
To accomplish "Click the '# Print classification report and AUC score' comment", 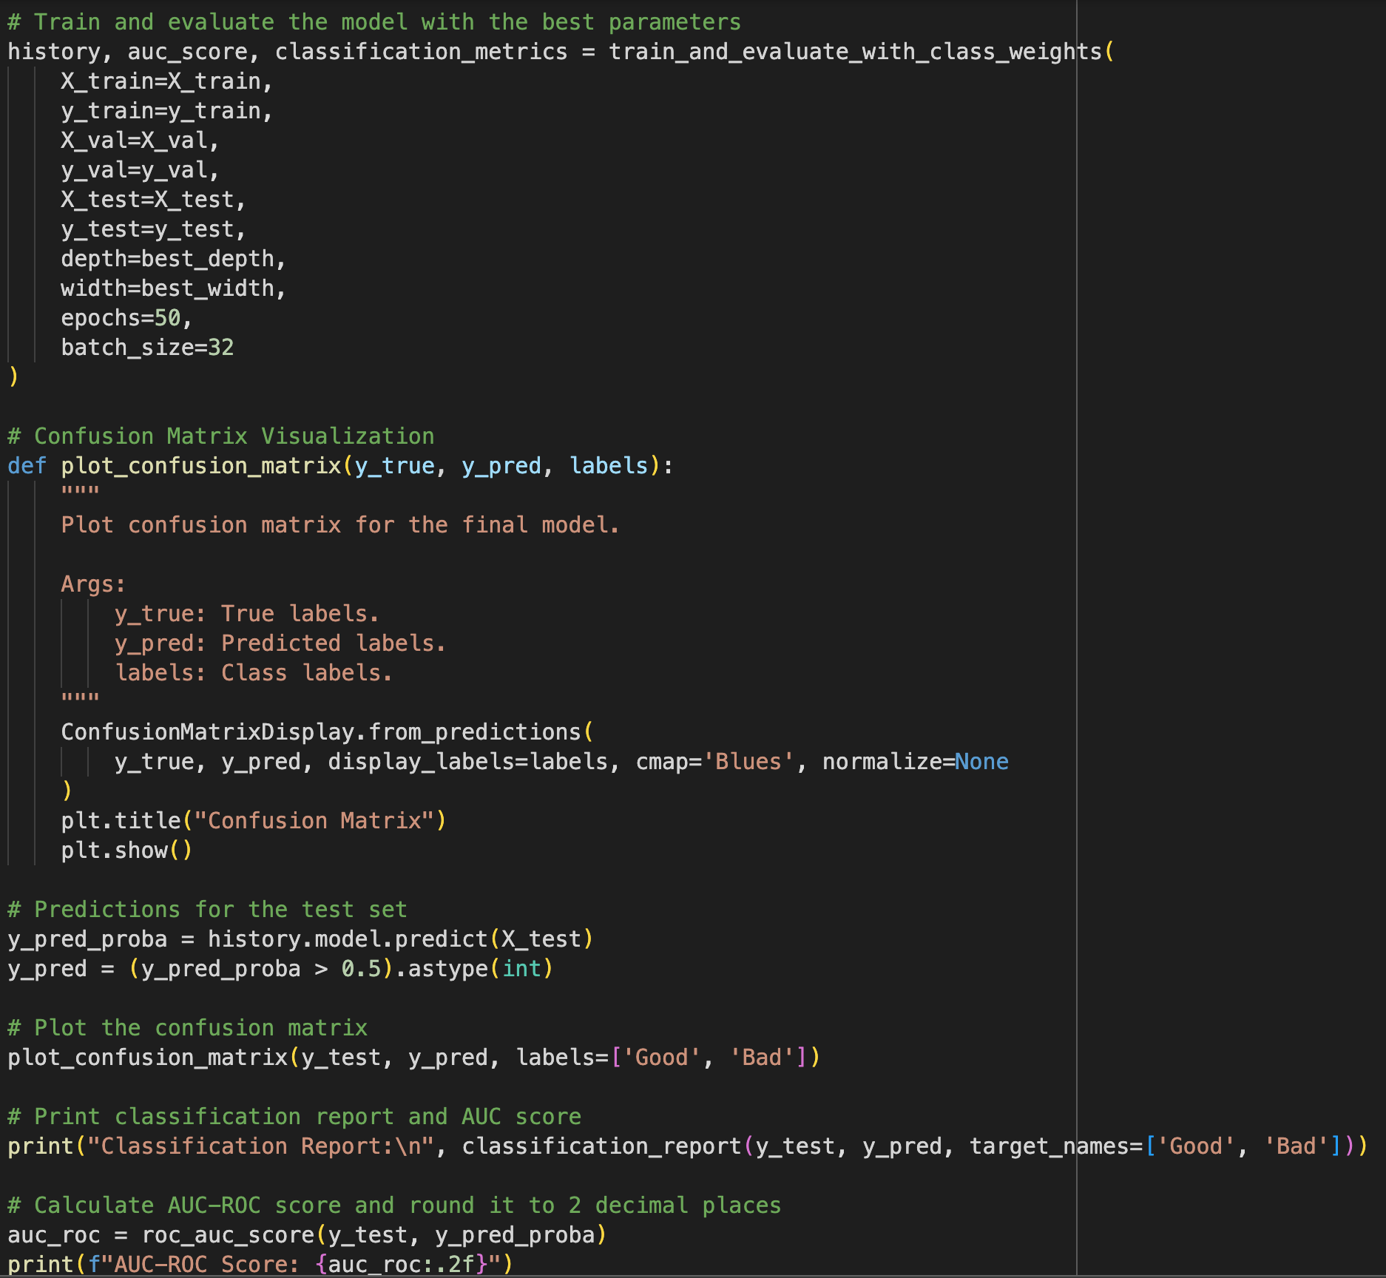I will (294, 1117).
